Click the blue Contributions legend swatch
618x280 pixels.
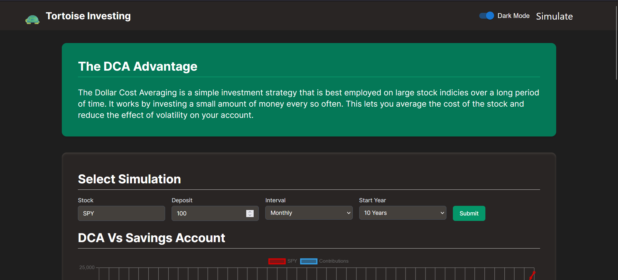(x=309, y=261)
